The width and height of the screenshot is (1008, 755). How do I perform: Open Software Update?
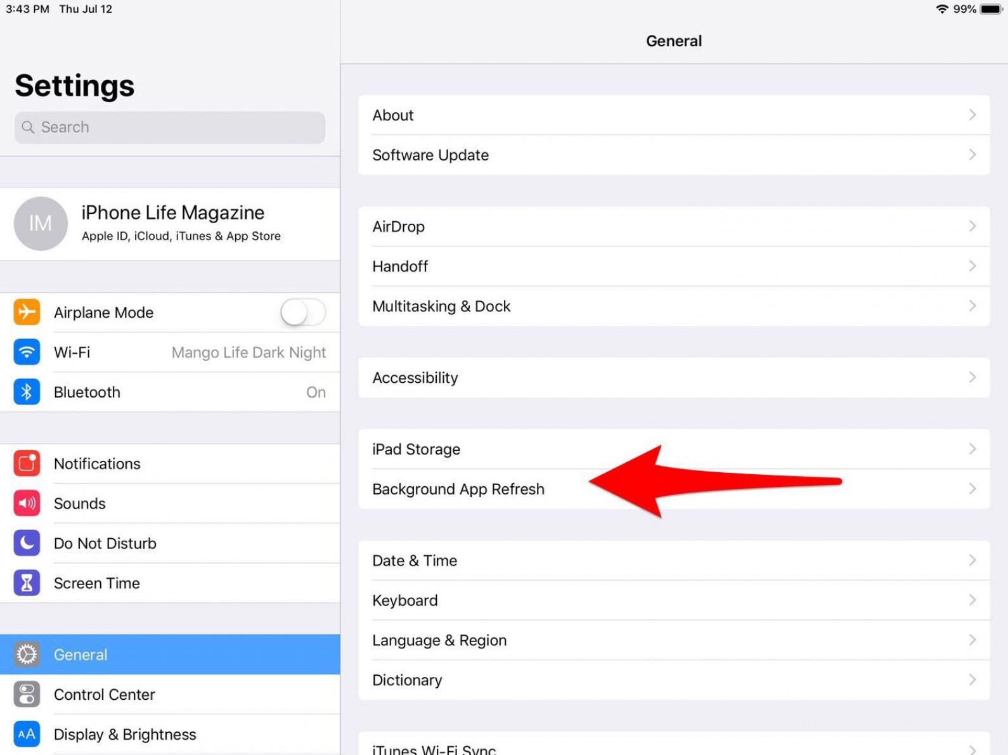[x=674, y=155]
